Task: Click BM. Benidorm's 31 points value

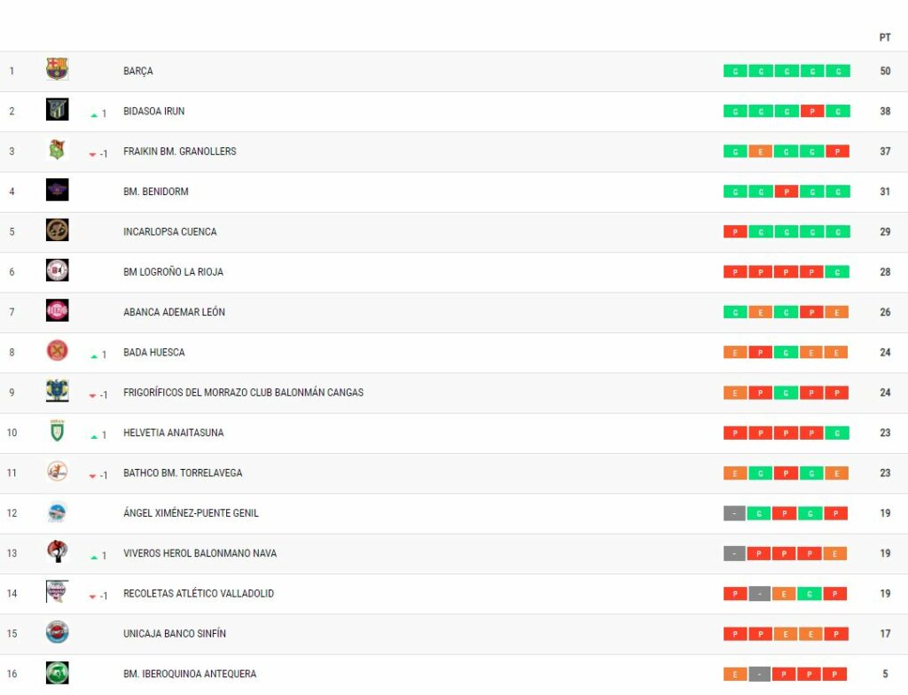Action: click(885, 191)
